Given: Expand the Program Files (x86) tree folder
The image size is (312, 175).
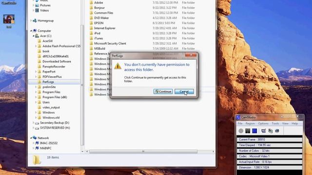Looking at the screenshot, I should [x=36, y=97].
